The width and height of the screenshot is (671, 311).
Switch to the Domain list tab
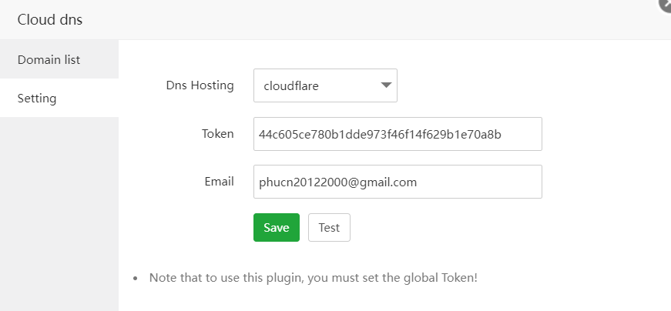tap(49, 59)
